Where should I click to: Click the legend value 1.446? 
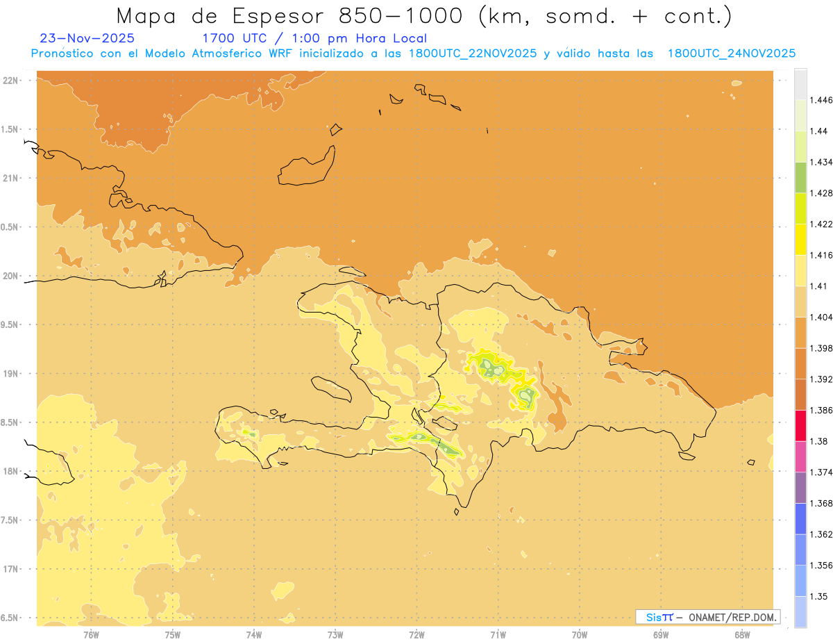pos(821,100)
